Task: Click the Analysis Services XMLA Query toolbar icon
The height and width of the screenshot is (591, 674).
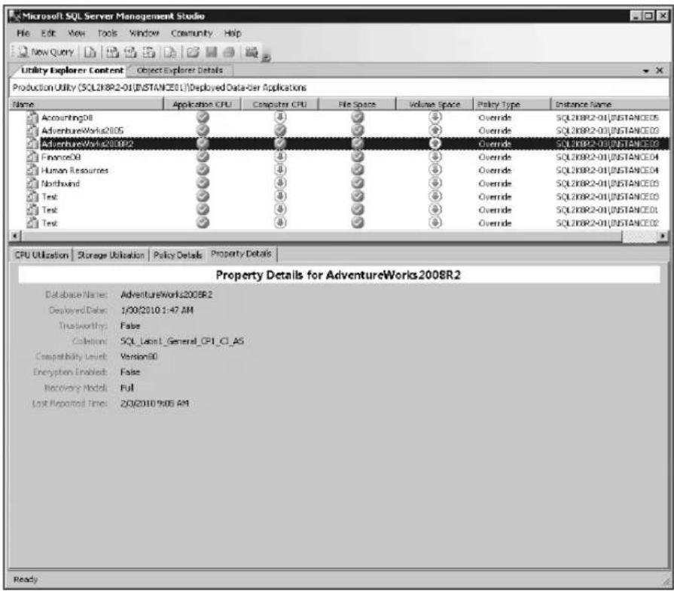Action: 148,52
